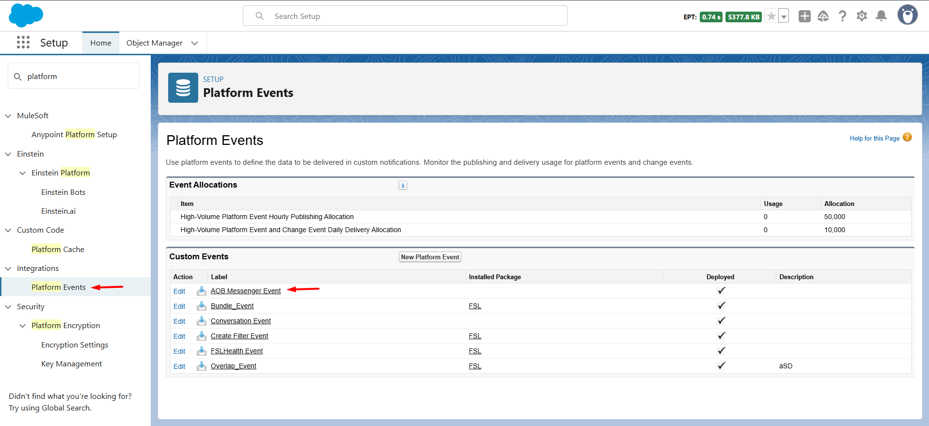929x426 pixels.
Task: Switch to the Object Manager tab
Action: coord(155,43)
